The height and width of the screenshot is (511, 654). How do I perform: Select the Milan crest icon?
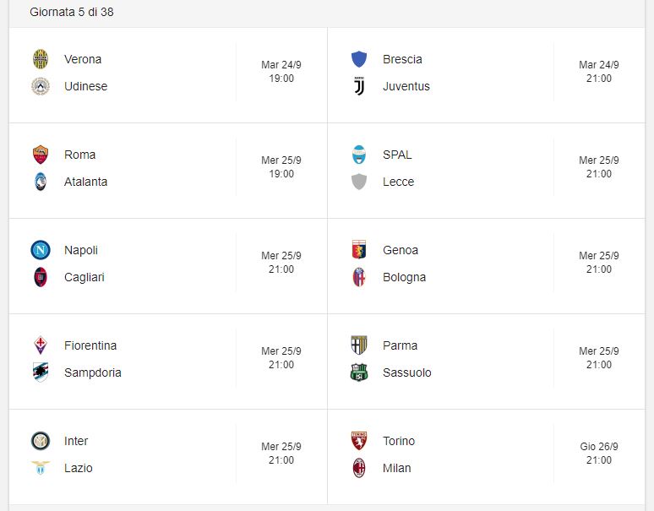coord(359,468)
